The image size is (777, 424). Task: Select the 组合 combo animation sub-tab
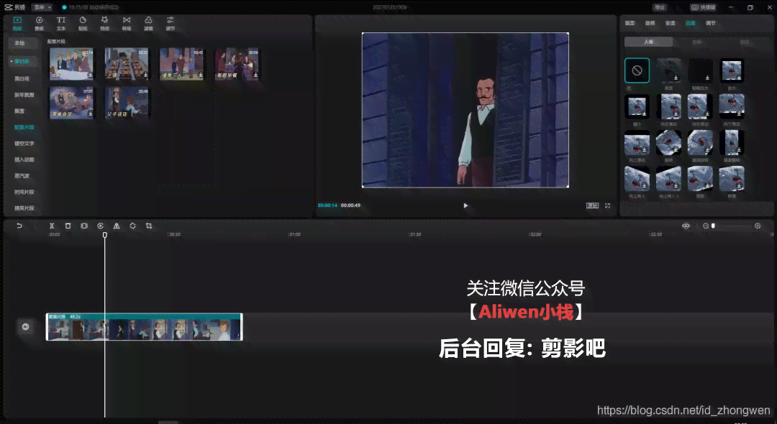pyautogui.click(x=745, y=42)
